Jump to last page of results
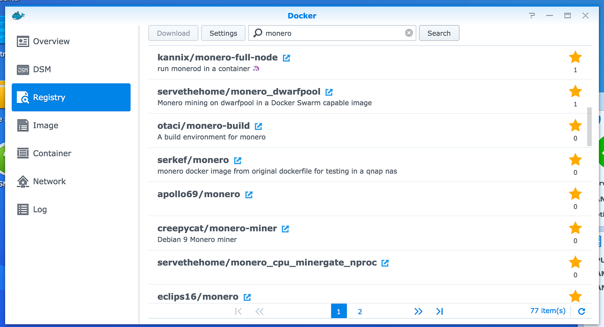The width and height of the screenshot is (604, 327). pos(439,311)
